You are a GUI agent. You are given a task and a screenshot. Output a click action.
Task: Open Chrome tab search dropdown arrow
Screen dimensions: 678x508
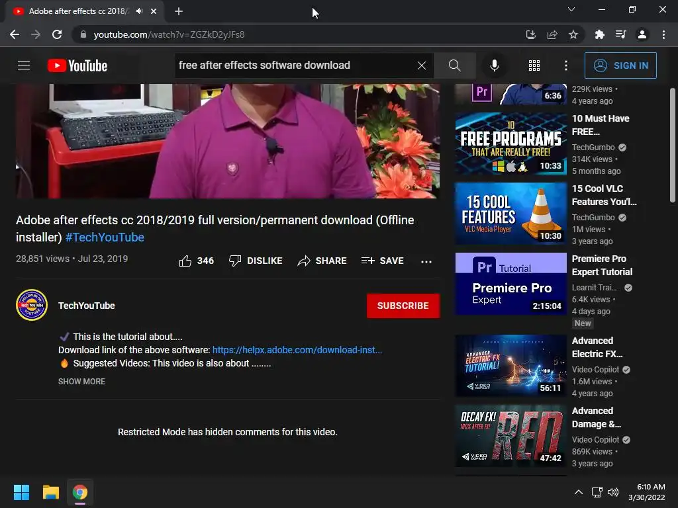pos(571,9)
